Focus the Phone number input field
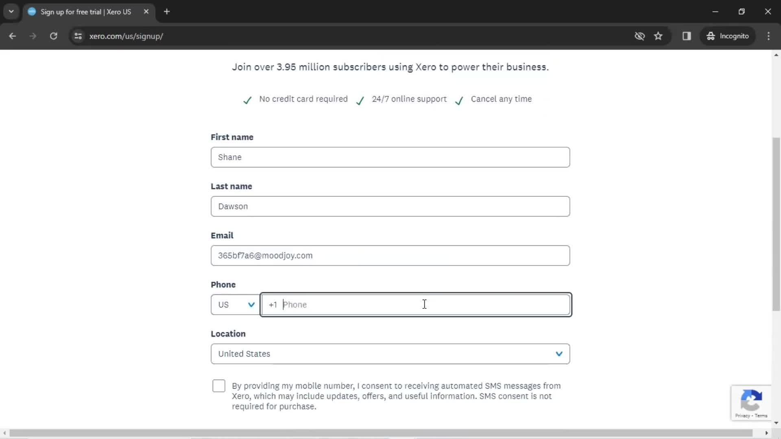 point(416,305)
